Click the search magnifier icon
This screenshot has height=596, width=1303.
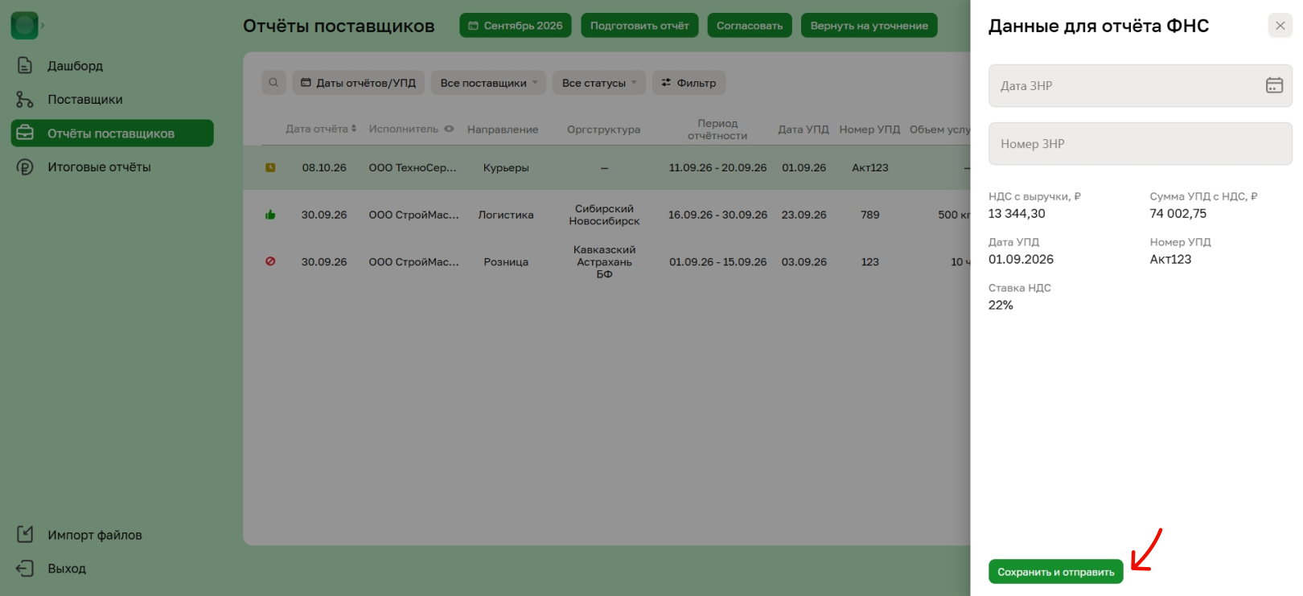[x=273, y=83]
